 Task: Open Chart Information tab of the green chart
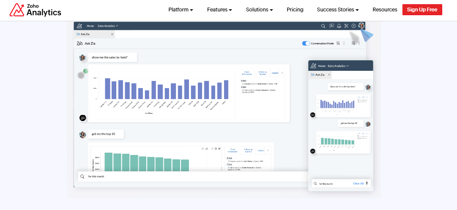pyautogui.click(x=233, y=151)
